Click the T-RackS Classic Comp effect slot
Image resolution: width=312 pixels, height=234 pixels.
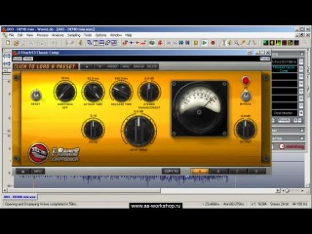click(x=285, y=69)
